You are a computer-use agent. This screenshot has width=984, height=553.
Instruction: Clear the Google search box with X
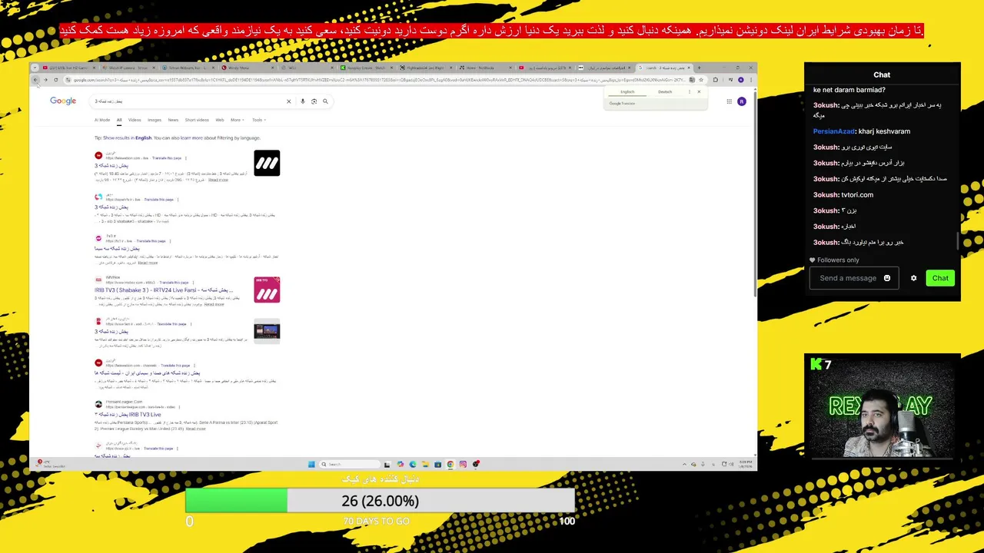pos(289,101)
